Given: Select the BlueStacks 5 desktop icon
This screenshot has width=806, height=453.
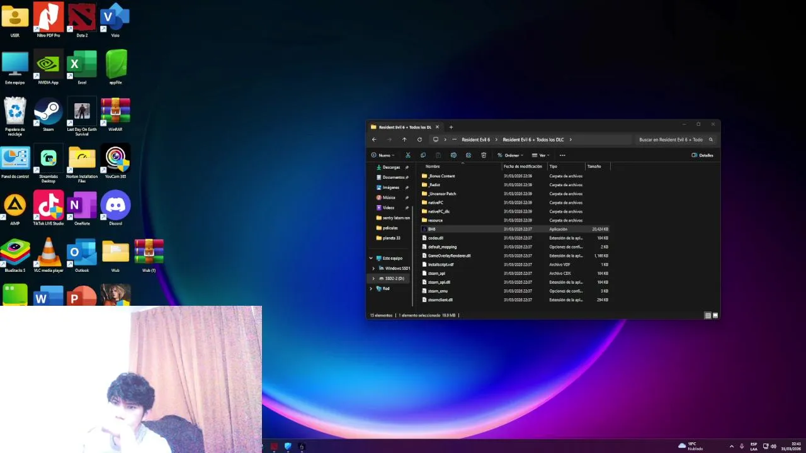Looking at the screenshot, I should [15, 255].
